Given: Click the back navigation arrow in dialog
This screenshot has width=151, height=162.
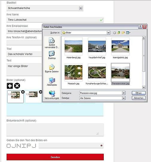Looking at the screenshot, I should (x=115, y=33).
